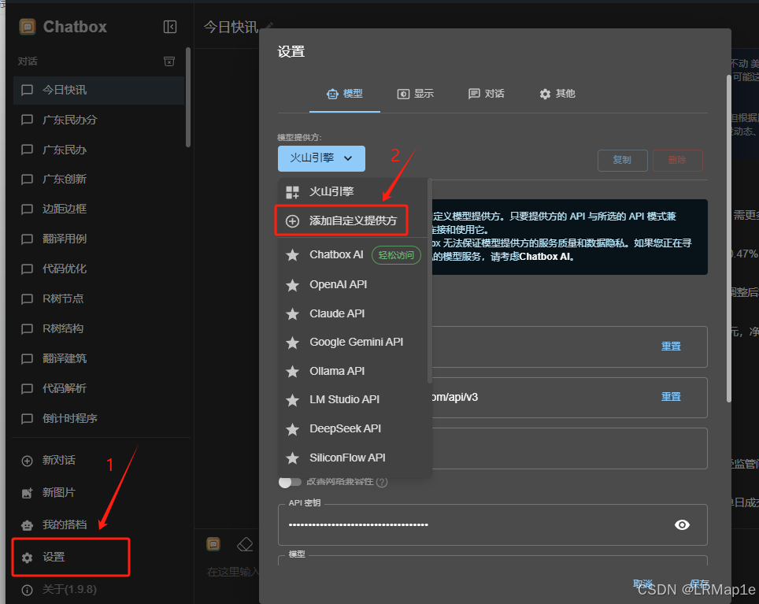Image resolution: width=759 pixels, height=604 pixels.
Task: Click the archive icon next to 对话
Action: pos(169,61)
